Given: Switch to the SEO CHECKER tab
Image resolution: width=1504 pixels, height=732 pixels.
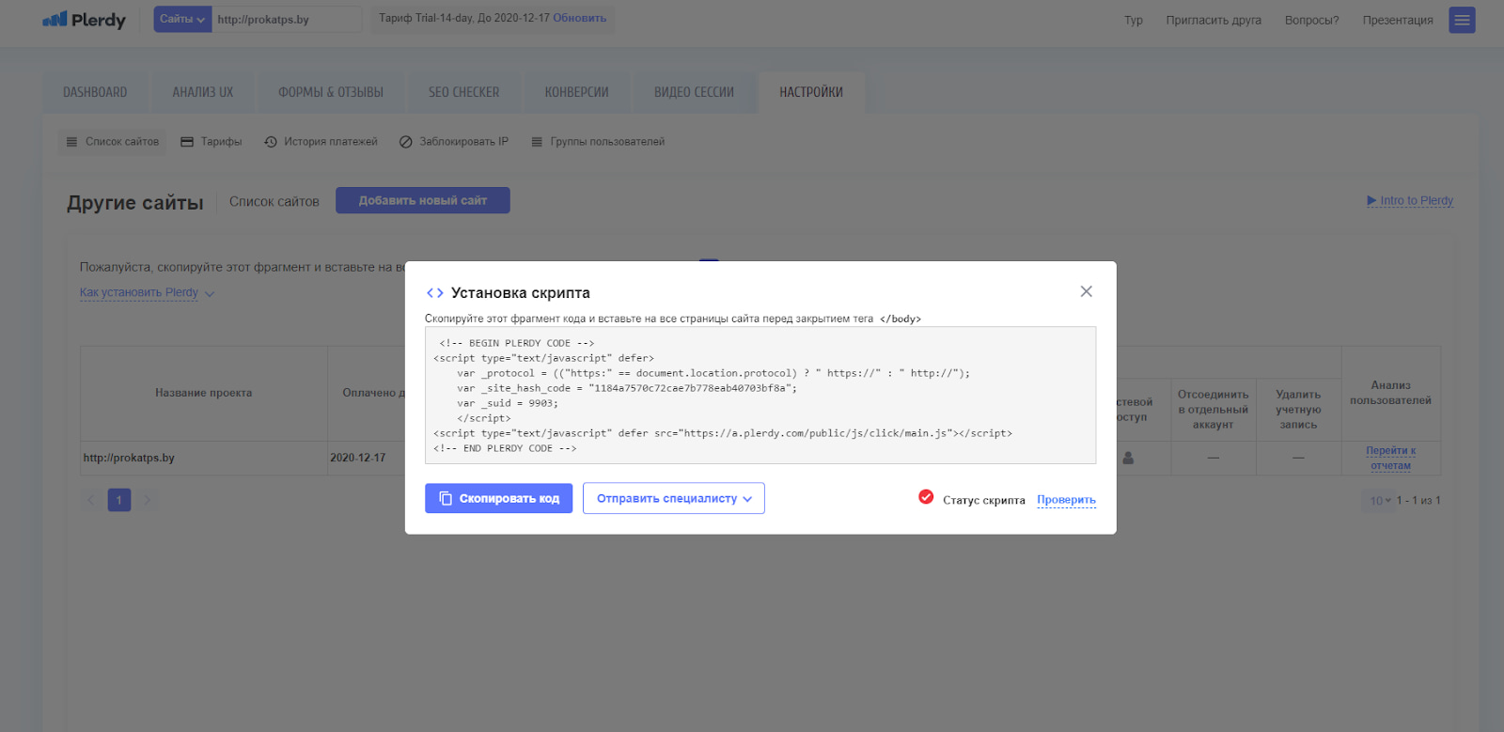Looking at the screenshot, I should click(463, 92).
